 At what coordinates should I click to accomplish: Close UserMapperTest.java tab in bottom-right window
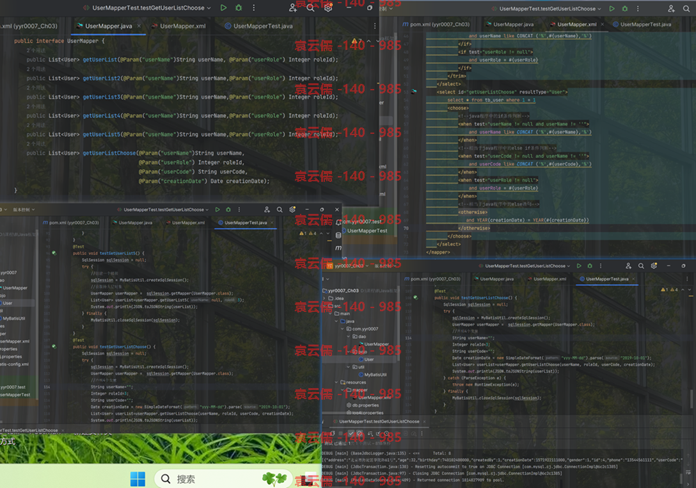(x=633, y=279)
